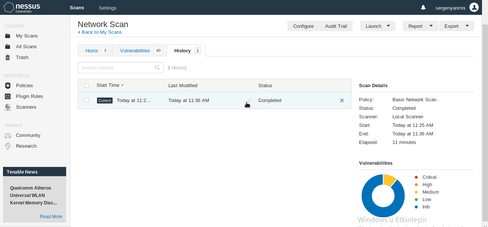Open All Scans folder
Screen dimensions: 488x227
26,47
